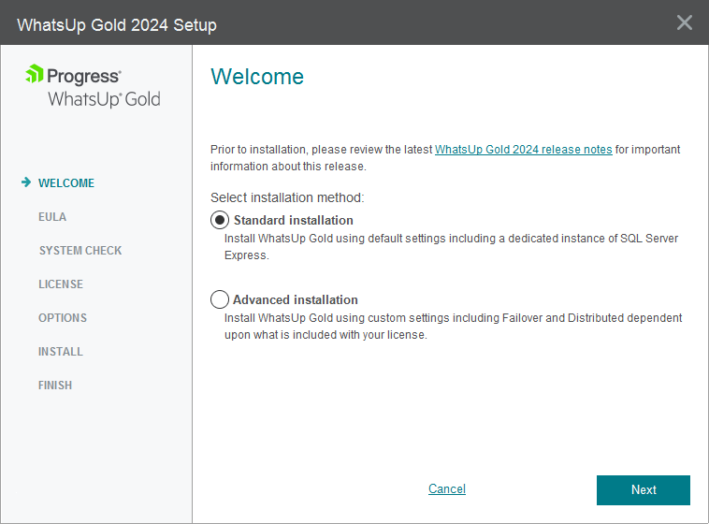The height and width of the screenshot is (524, 709).
Task: Click the Standard installation label text
Action: (x=293, y=220)
